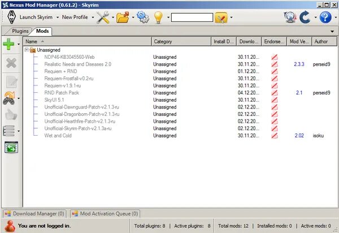Switch to the Plugins tab
The height and width of the screenshot is (233, 339).
(20, 31)
